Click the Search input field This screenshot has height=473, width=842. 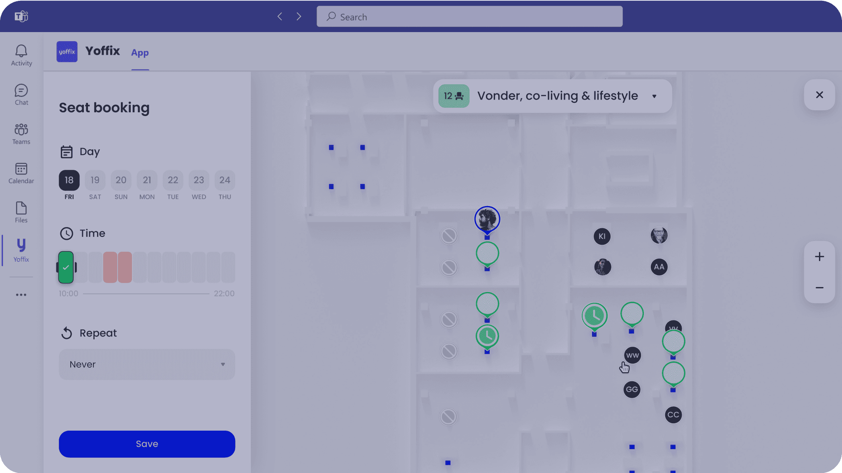point(470,16)
